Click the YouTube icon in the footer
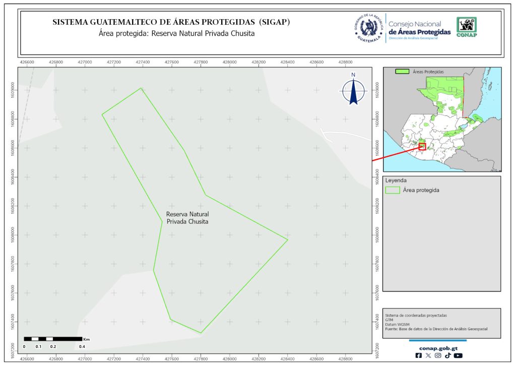516x365 pixels. tap(458, 355)
